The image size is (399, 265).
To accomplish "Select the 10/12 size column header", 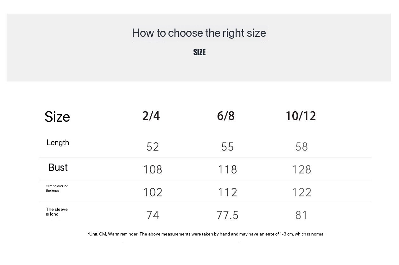I will coord(301,116).
